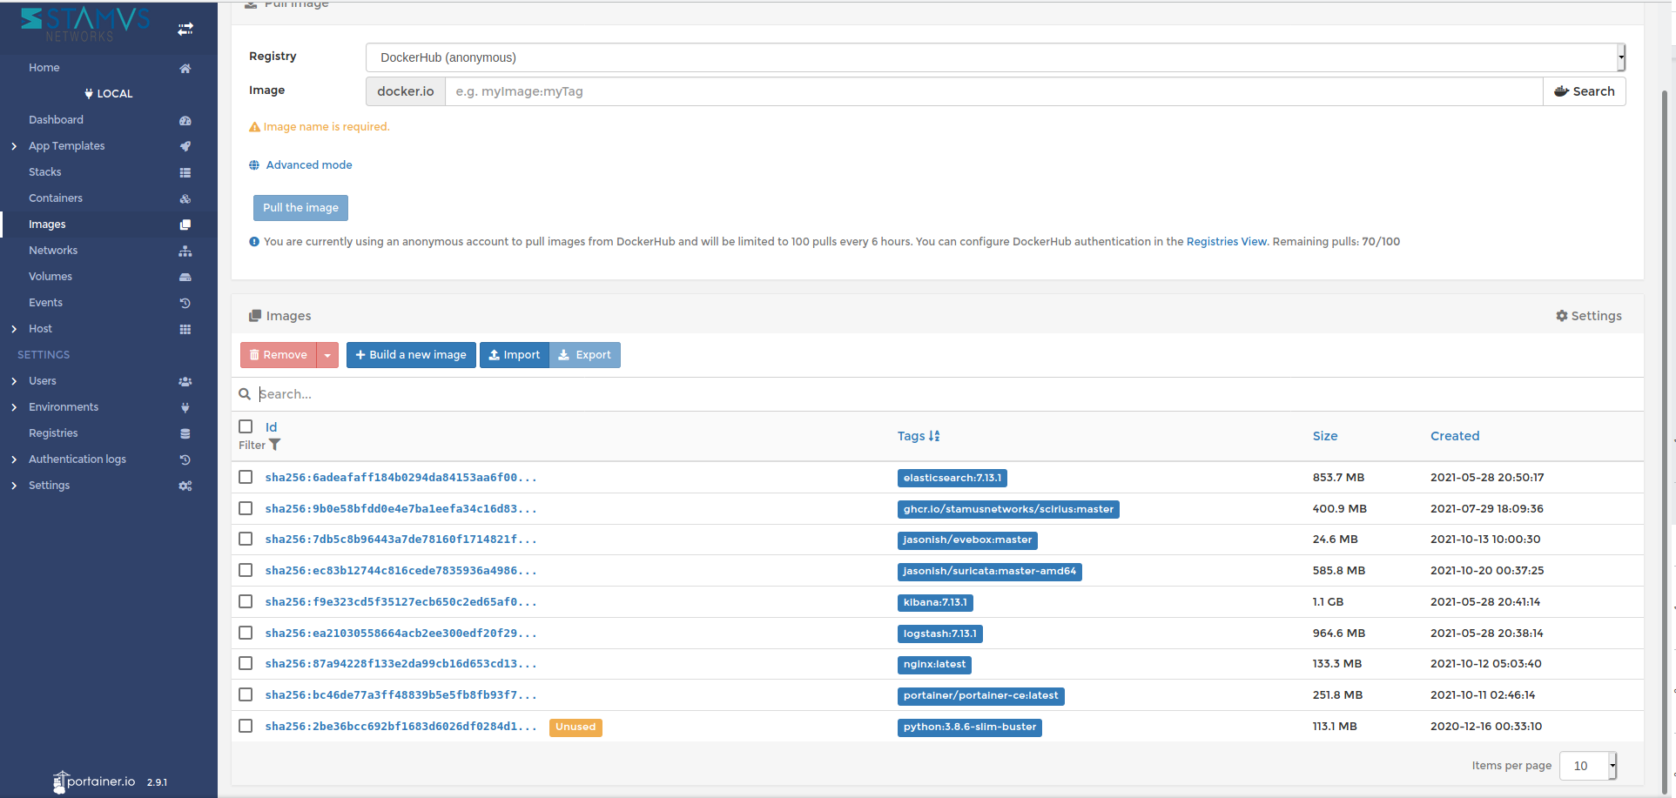This screenshot has width=1676, height=798.
Task: Go to Containers in the sidebar
Action: click(x=56, y=198)
